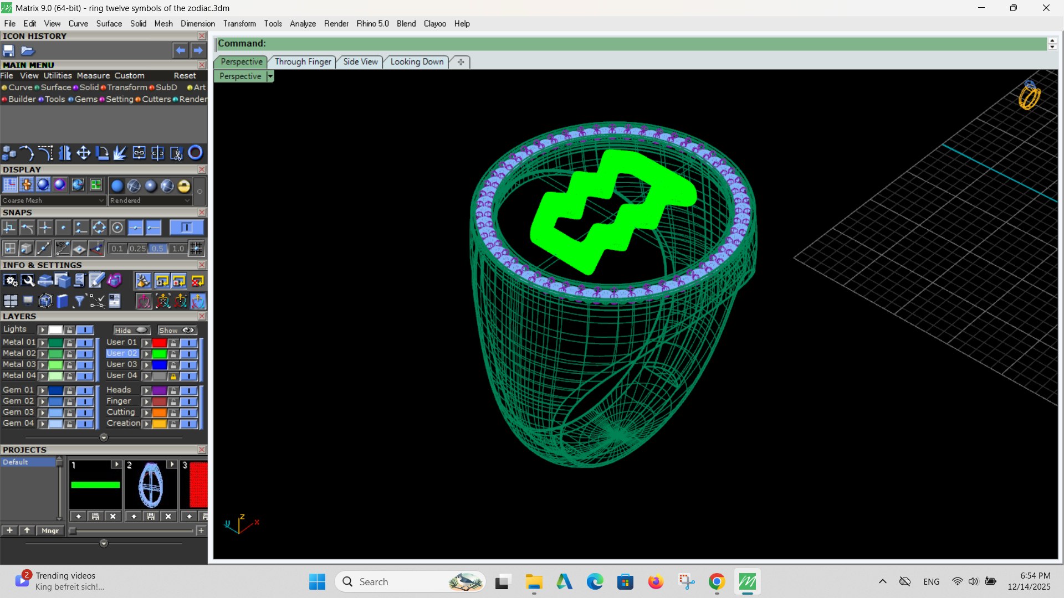This screenshot has width=1064, height=598.
Task: Click the Save icon in Icon History
Action: pyautogui.click(x=8, y=51)
